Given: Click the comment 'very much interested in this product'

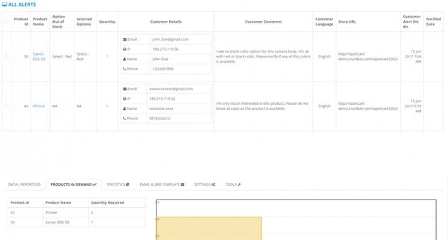Looking at the screenshot, I should [262, 106].
